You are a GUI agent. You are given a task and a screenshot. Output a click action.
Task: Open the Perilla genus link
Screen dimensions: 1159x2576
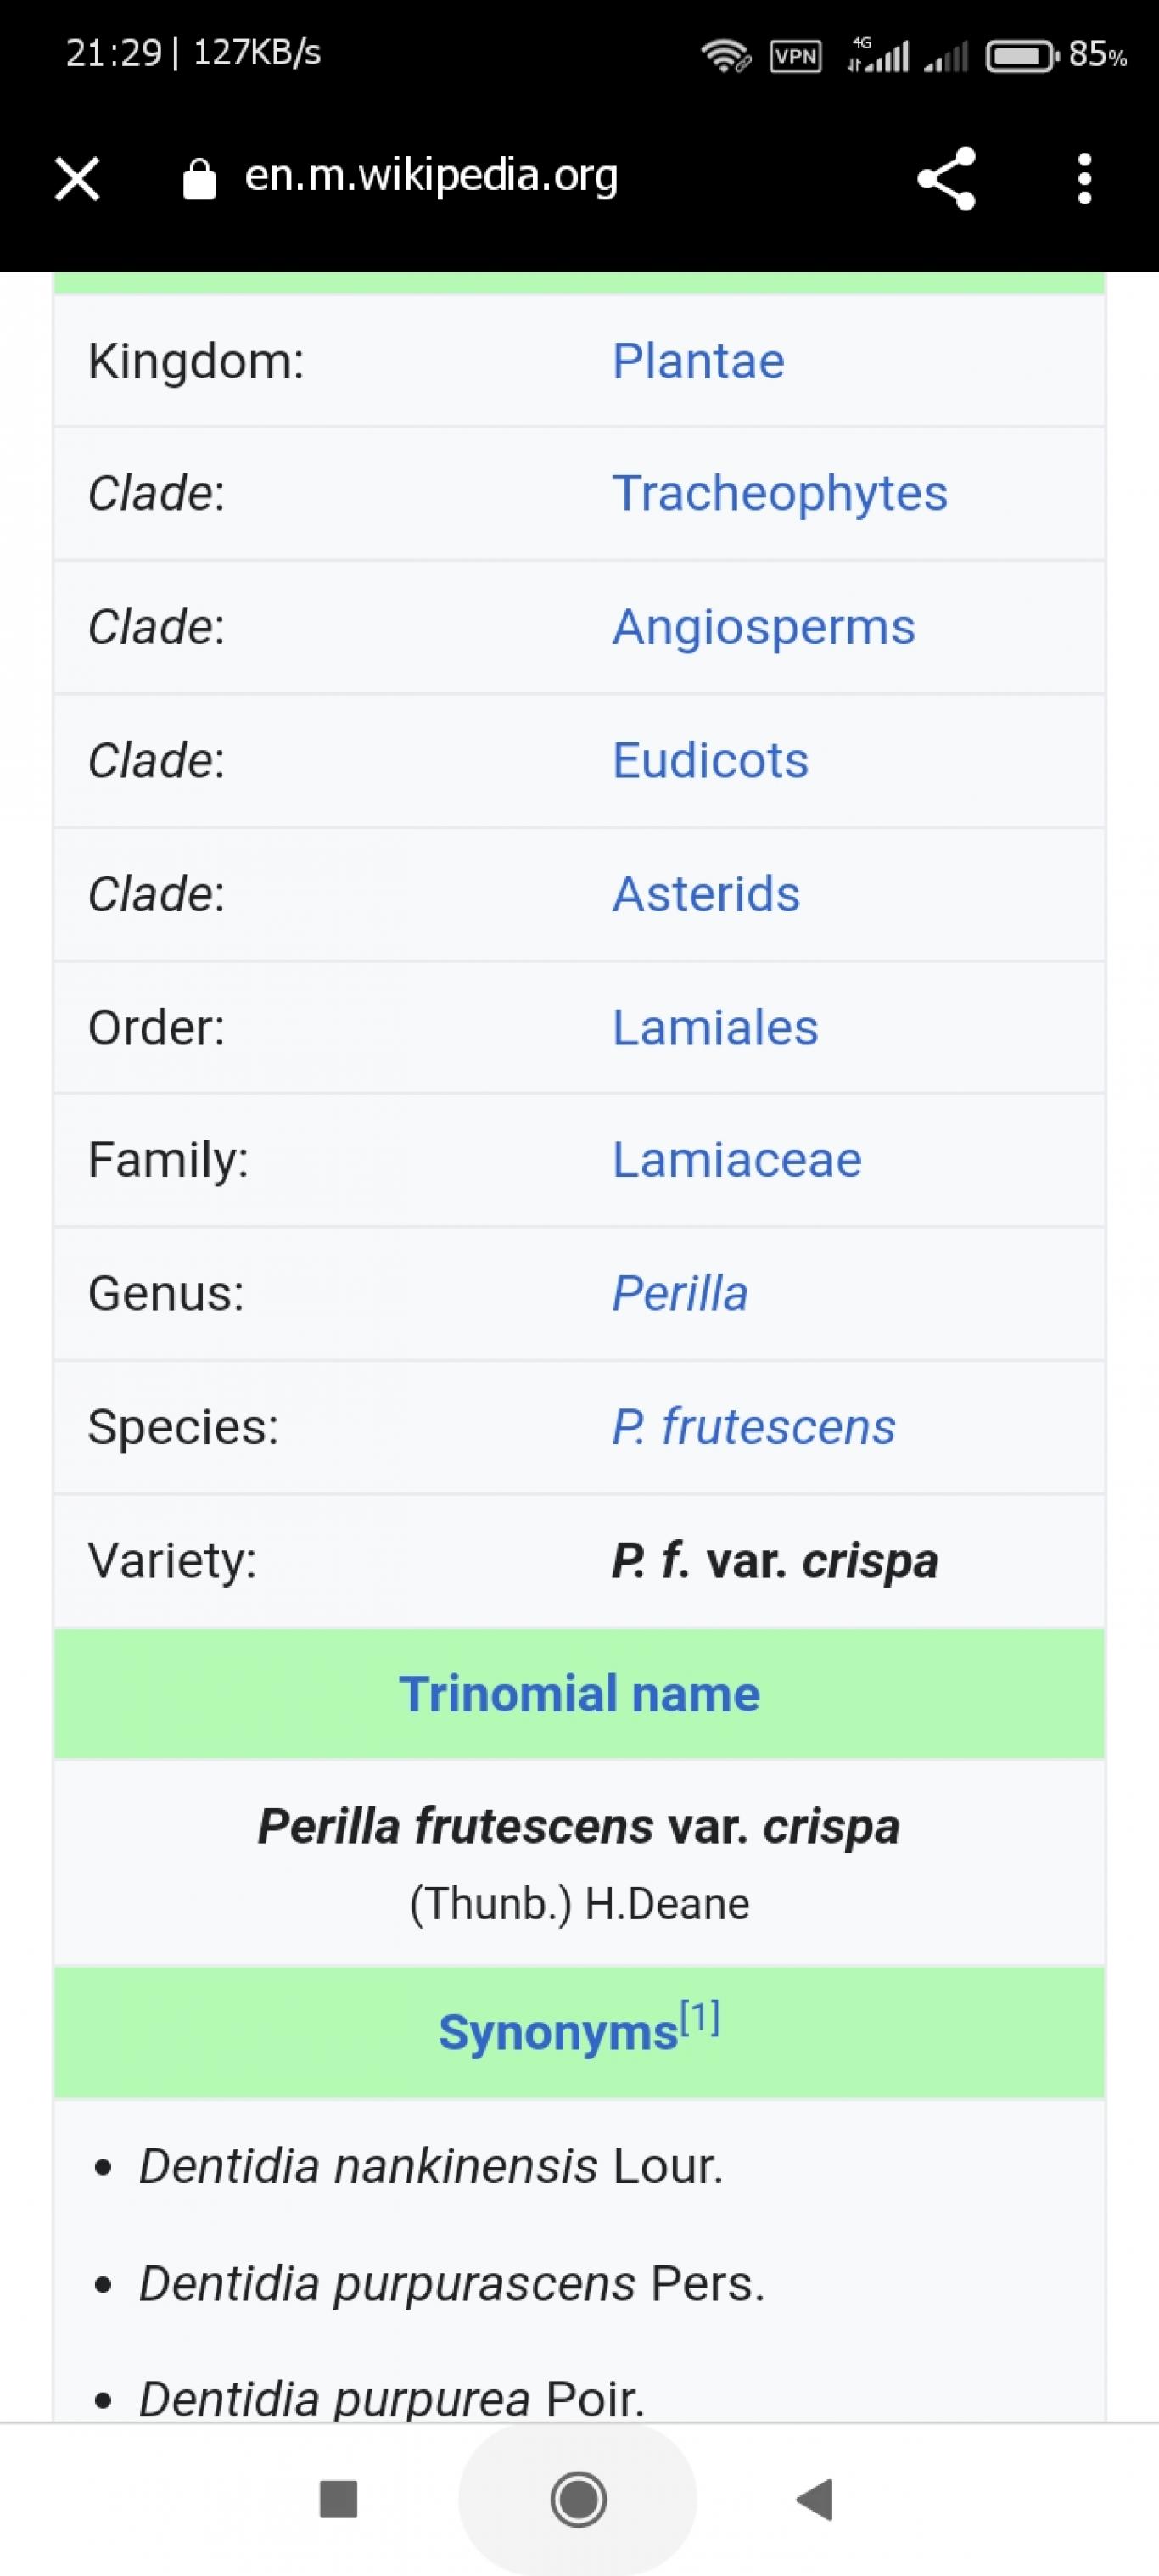(680, 1293)
